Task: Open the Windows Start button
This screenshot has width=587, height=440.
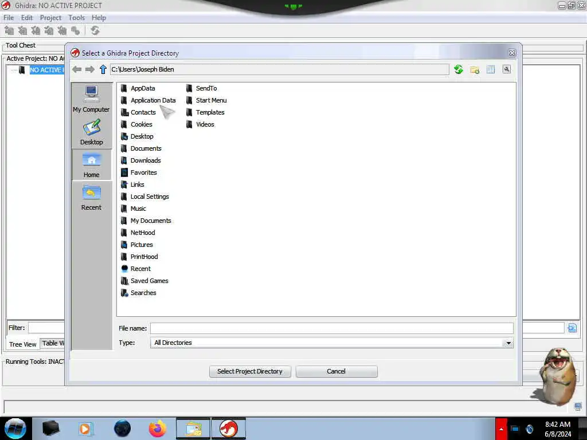Action: coord(15,429)
